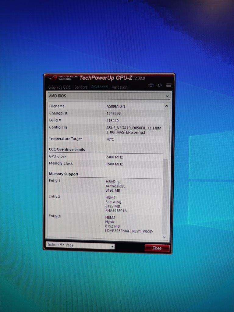
Task: Open the hamburger menu icon
Action: [168, 86]
